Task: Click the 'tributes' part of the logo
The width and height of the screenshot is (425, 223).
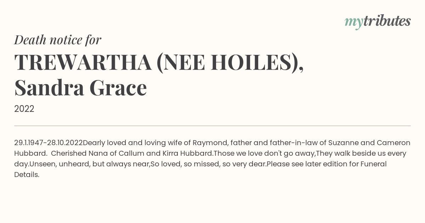Action: click(x=387, y=21)
